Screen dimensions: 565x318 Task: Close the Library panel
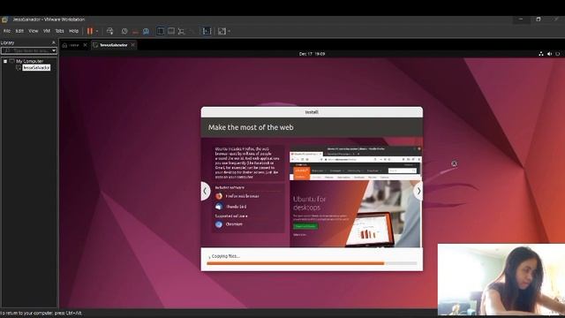(x=54, y=42)
